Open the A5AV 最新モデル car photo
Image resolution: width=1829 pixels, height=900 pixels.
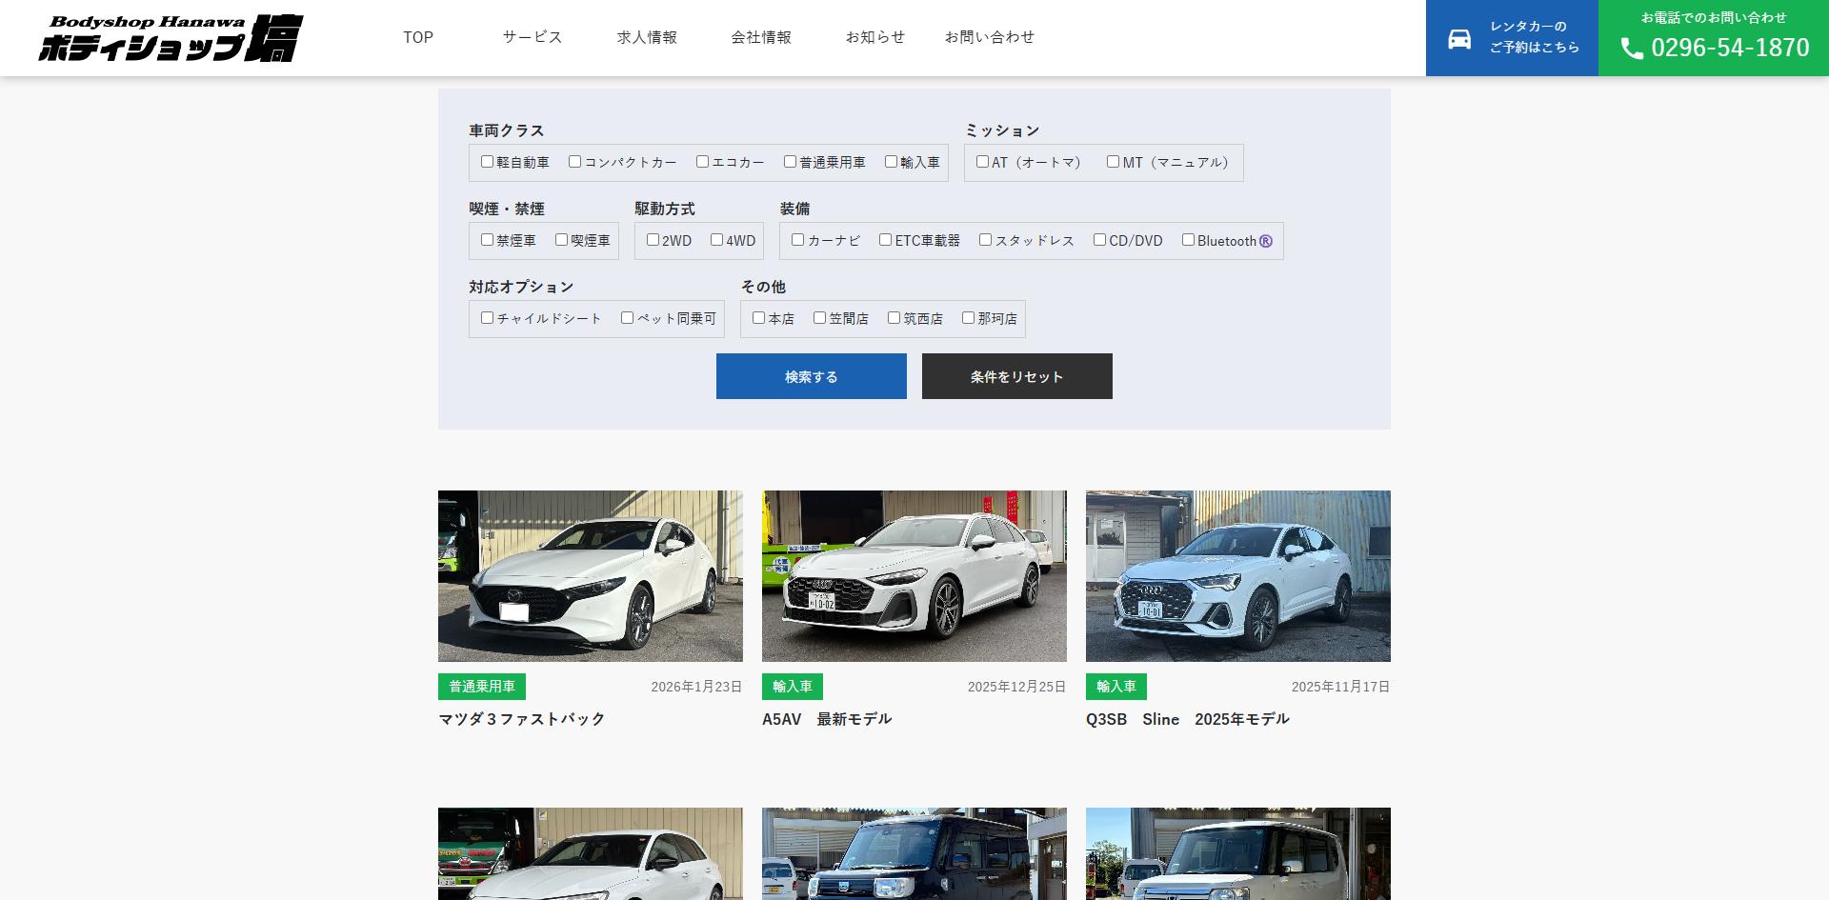click(x=914, y=576)
